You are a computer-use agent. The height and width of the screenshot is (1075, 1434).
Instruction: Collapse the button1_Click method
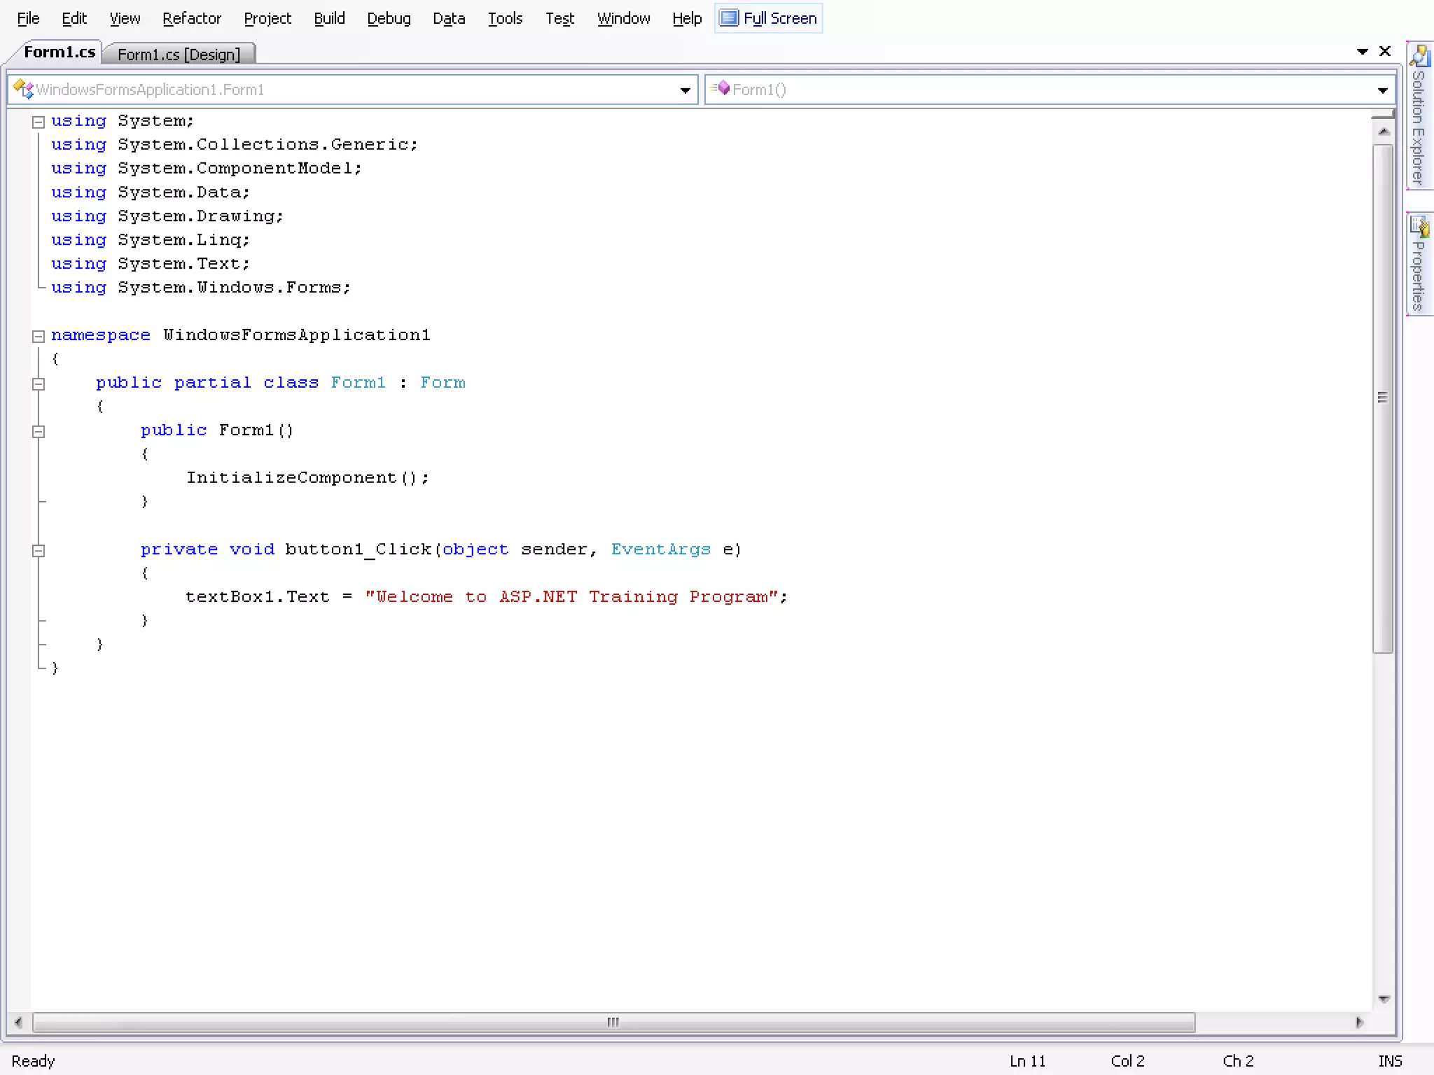39,551
